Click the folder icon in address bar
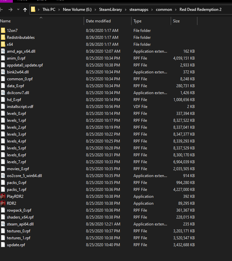The width and height of the screenshot is (232, 261). [33, 9]
